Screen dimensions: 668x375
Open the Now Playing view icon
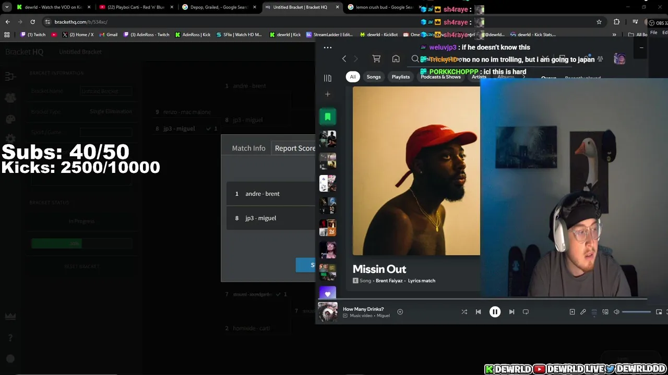tap(572, 312)
